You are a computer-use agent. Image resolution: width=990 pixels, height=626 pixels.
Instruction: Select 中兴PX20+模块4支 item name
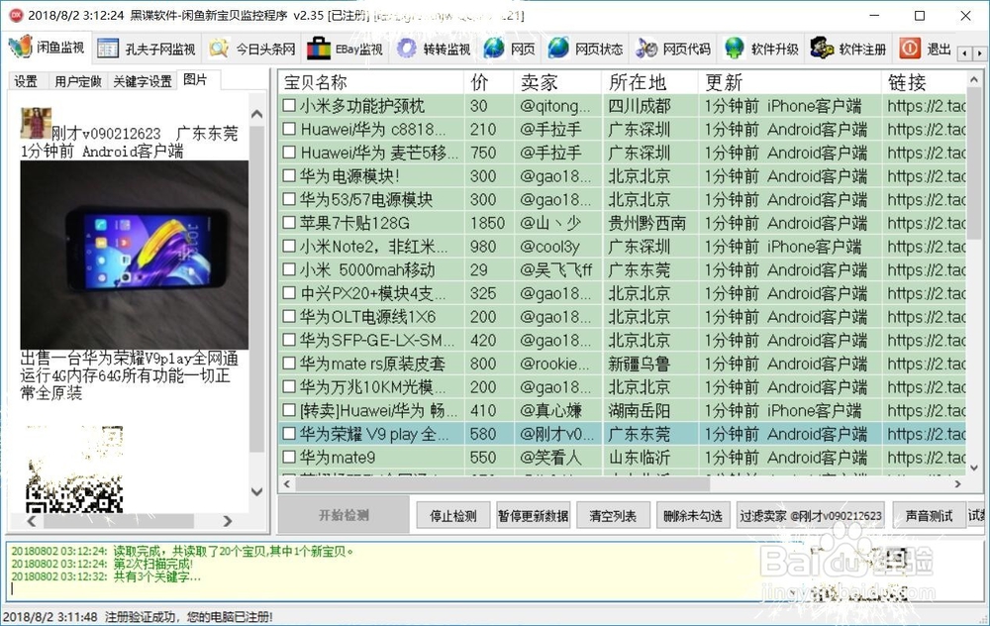click(374, 293)
